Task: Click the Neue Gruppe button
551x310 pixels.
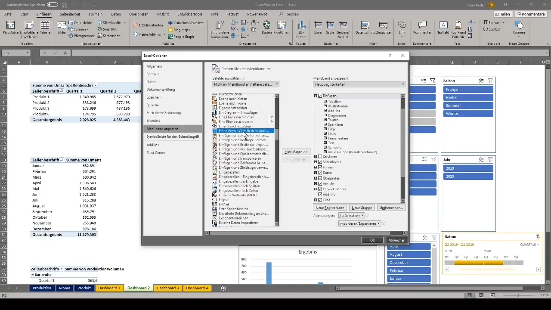Action: click(362, 208)
